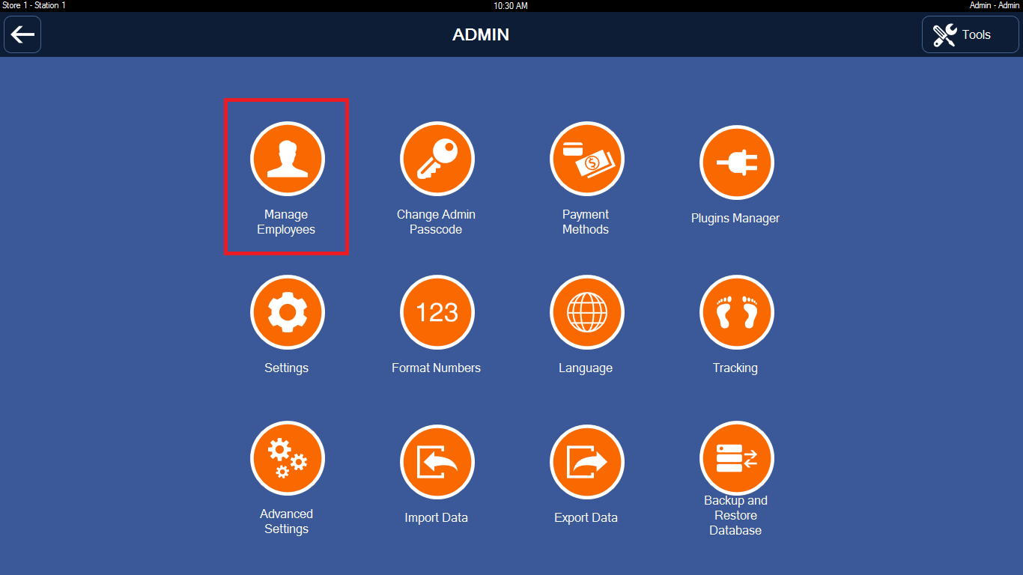Open Manage Employees icon

pyautogui.click(x=287, y=159)
